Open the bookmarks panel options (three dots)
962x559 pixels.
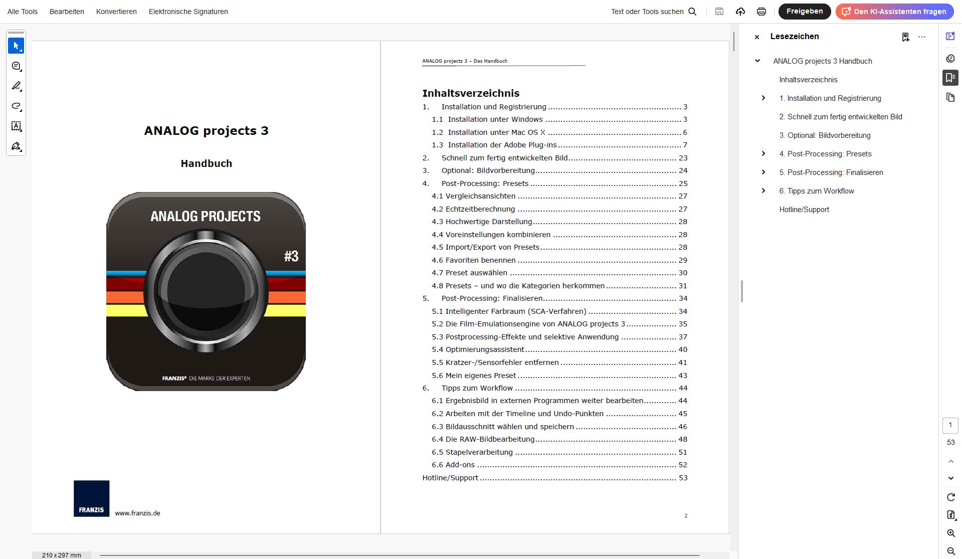tap(922, 37)
